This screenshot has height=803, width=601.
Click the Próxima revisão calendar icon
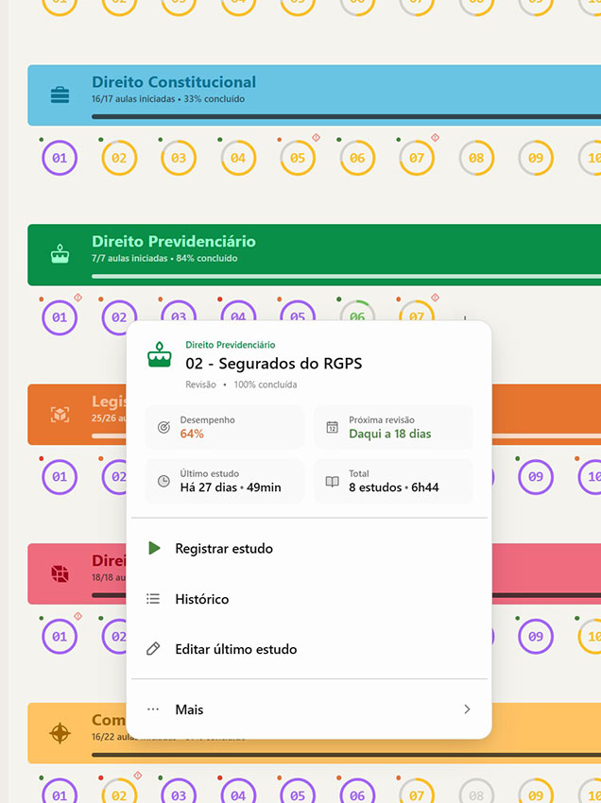coord(332,427)
